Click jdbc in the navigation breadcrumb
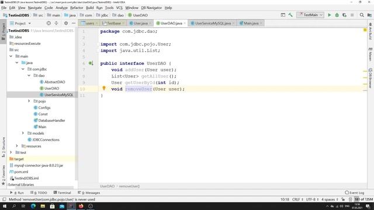The height and width of the screenshot is (210, 374). coord(105,15)
